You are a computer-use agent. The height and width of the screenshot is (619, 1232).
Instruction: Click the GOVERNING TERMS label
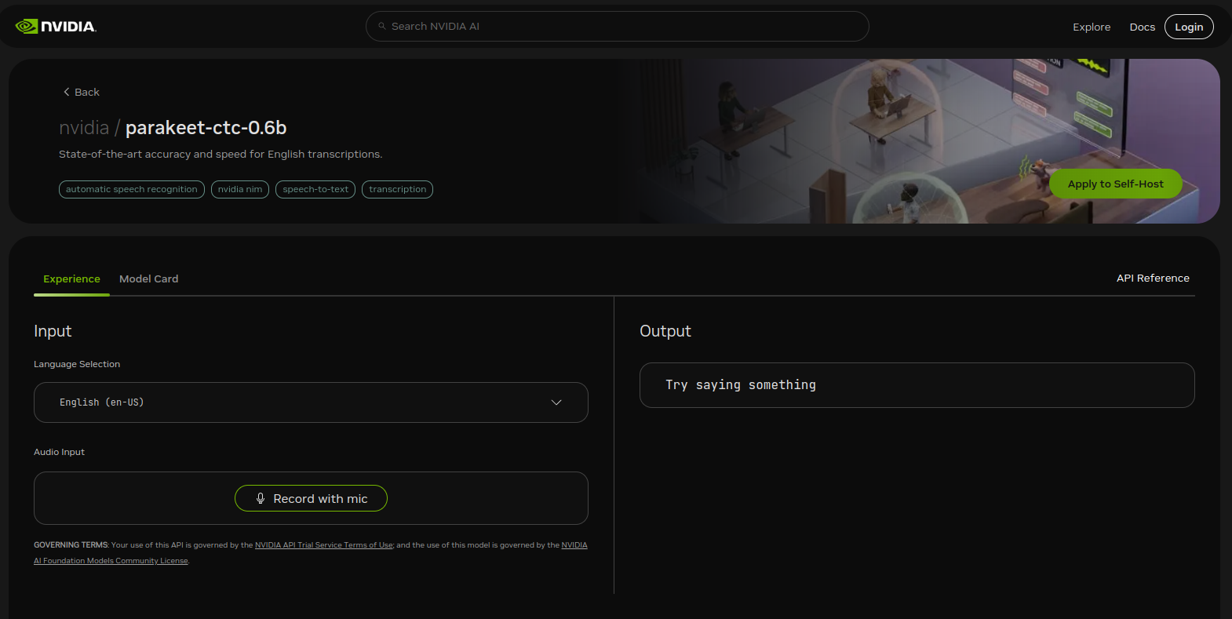click(71, 545)
